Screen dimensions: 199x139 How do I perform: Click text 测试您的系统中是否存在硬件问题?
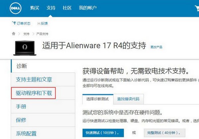[x=122, y=113]
